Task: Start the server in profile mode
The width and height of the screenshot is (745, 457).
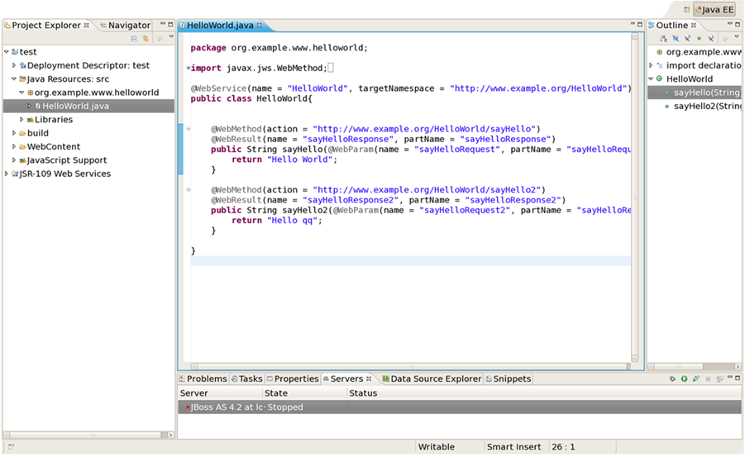Action: [x=696, y=378]
